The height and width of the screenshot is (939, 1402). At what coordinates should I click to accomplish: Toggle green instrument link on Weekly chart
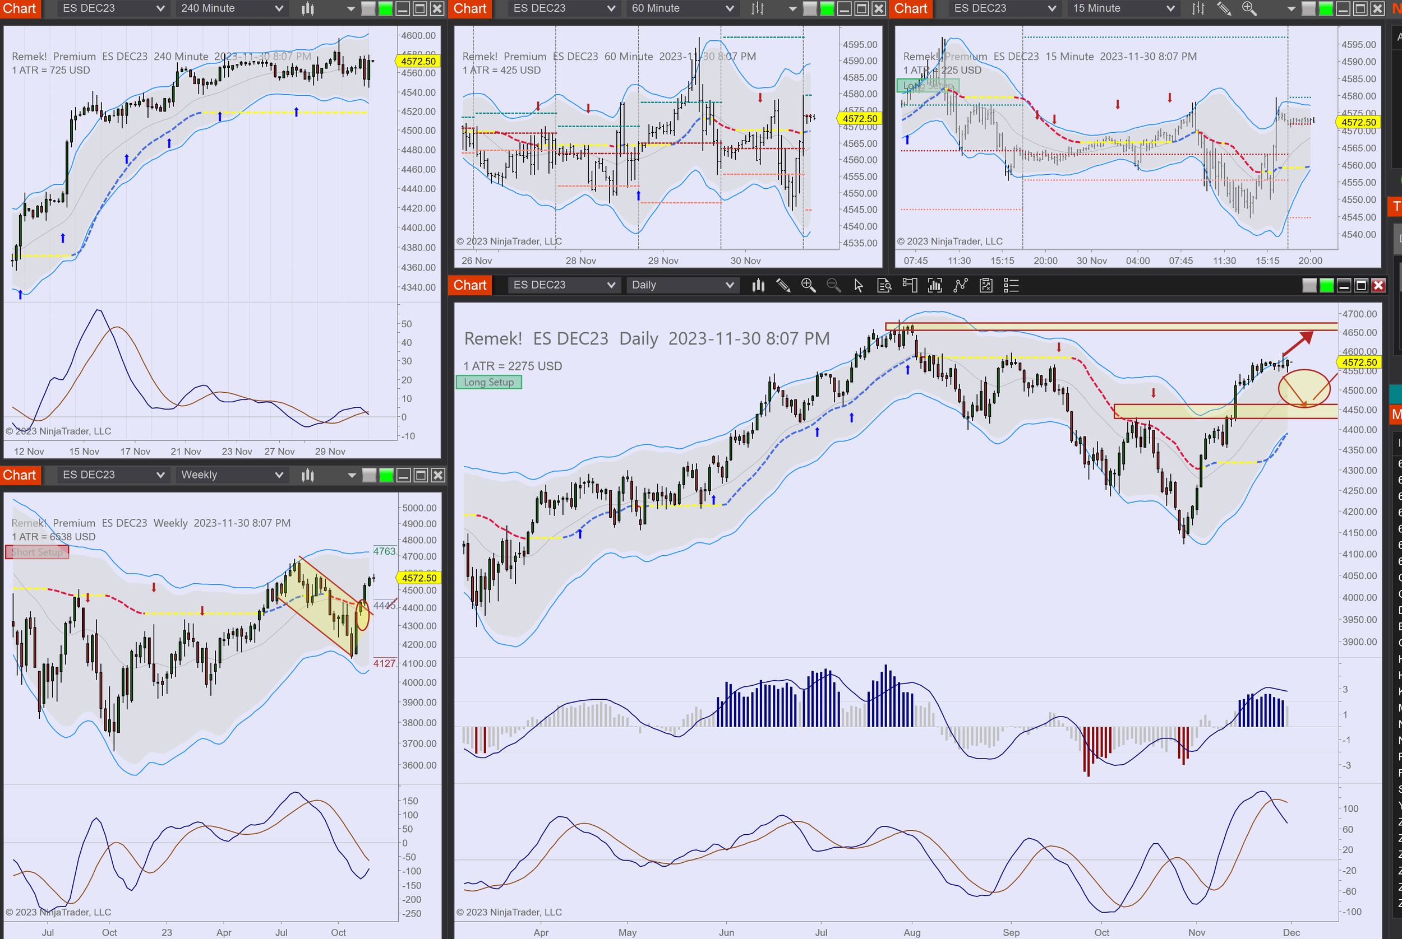coord(386,476)
